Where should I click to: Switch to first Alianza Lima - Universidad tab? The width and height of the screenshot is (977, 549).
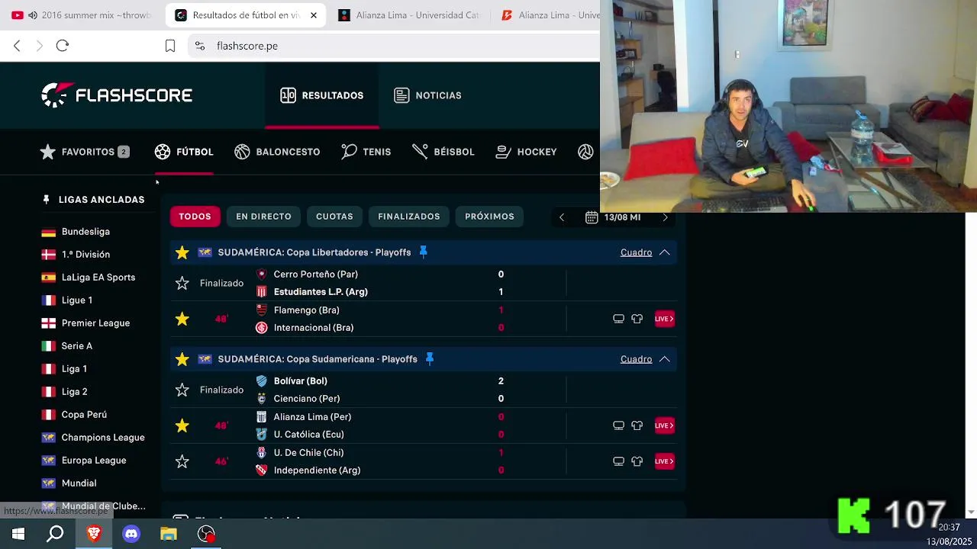click(411, 15)
